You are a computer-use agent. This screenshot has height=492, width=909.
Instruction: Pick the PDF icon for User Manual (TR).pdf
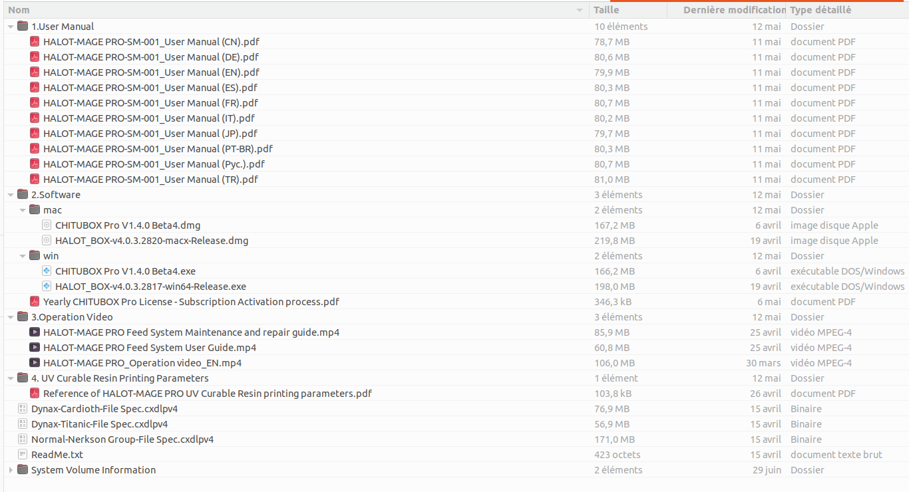[x=35, y=180]
